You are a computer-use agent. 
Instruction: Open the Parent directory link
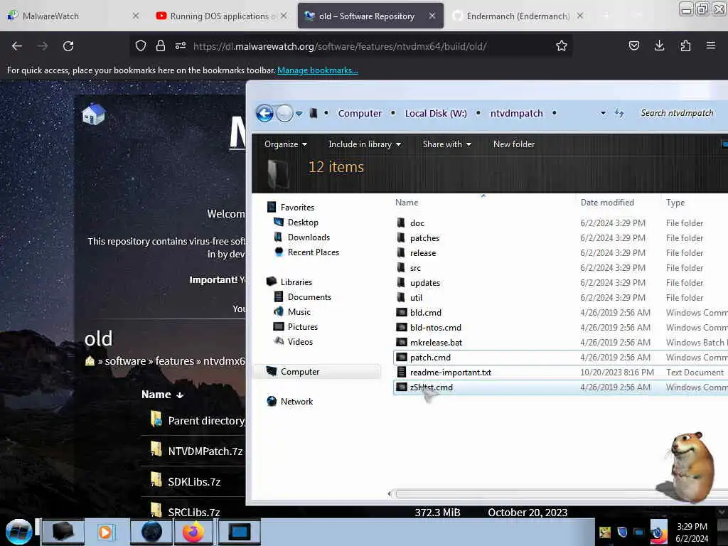[206, 421]
